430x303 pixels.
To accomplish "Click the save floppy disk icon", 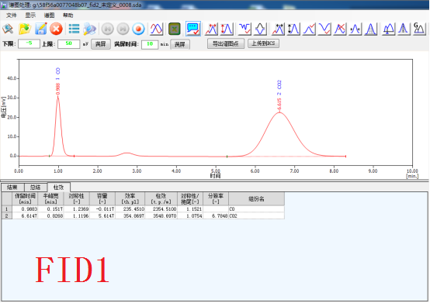I will [x=41, y=29].
